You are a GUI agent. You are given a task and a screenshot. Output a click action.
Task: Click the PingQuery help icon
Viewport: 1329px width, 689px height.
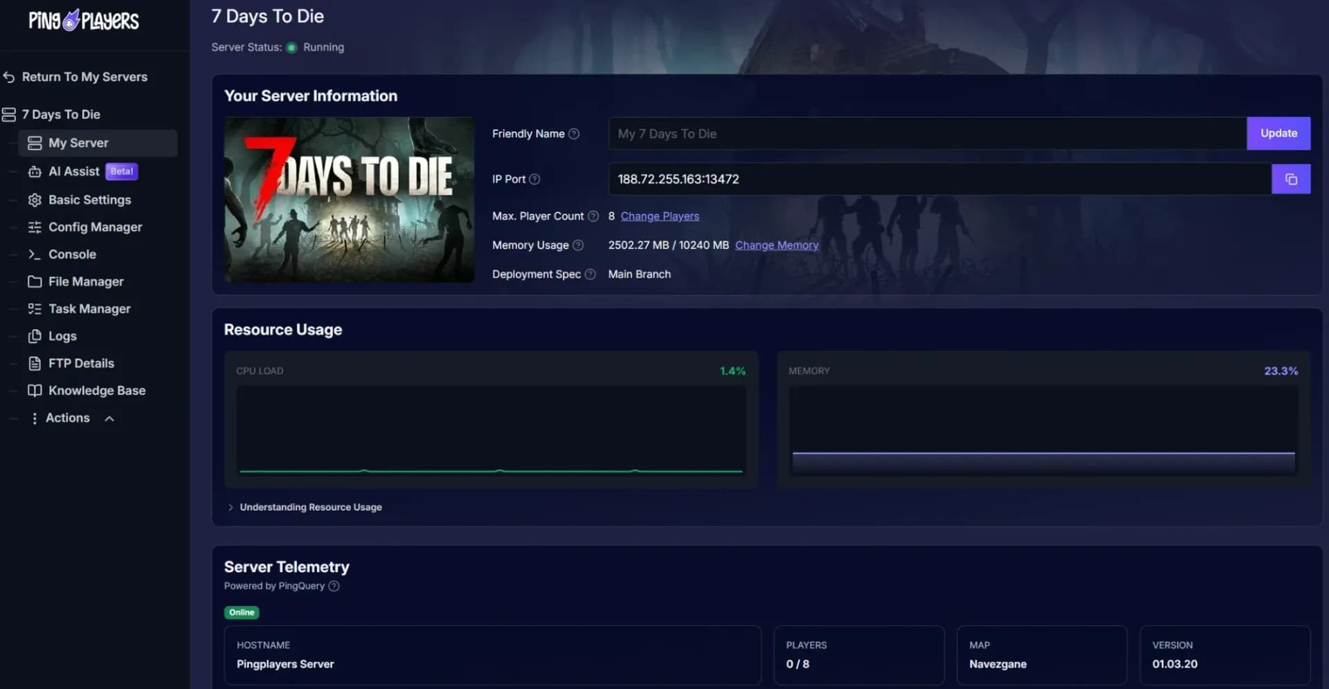coord(334,587)
